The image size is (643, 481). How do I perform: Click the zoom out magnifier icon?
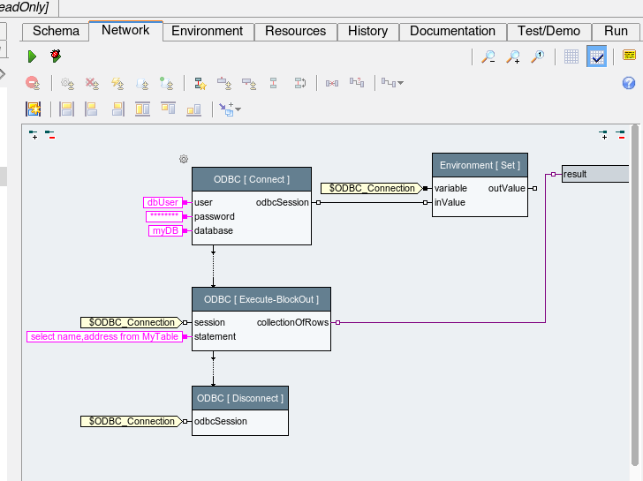point(488,56)
